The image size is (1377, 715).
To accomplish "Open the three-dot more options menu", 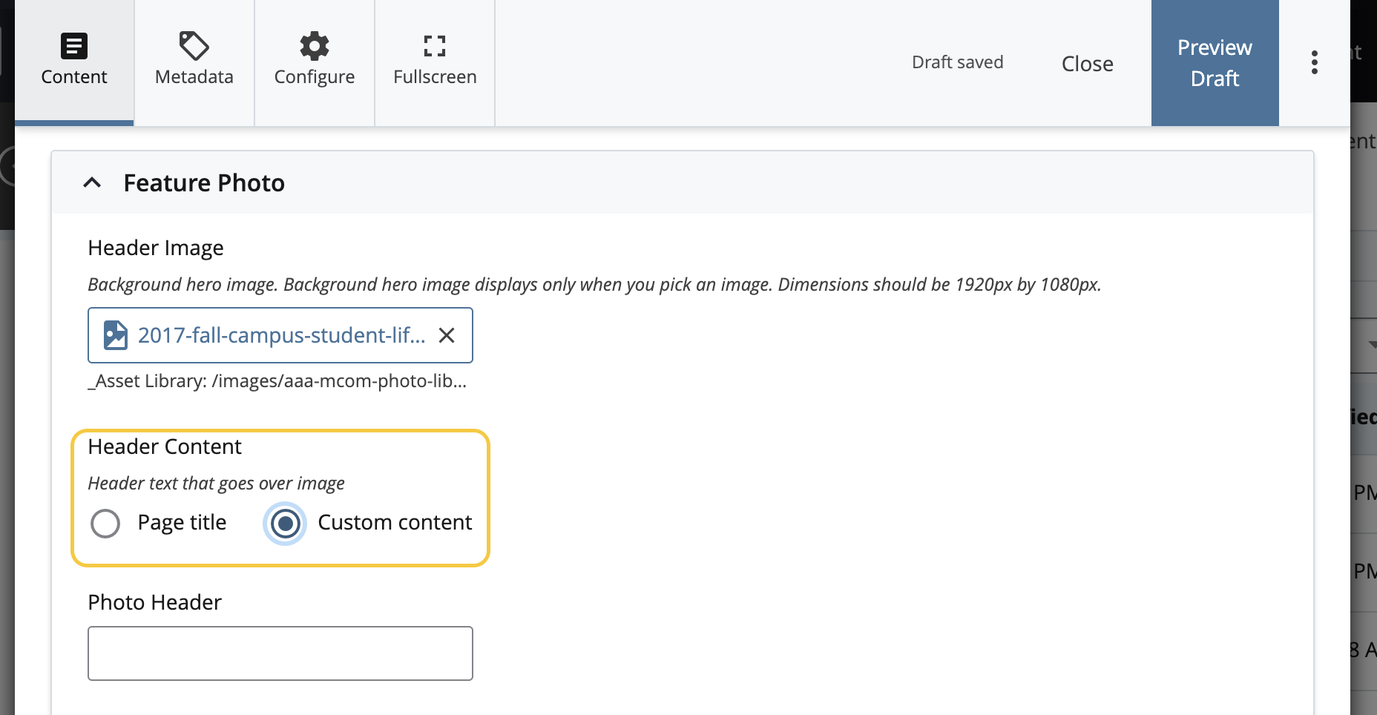I will point(1314,63).
